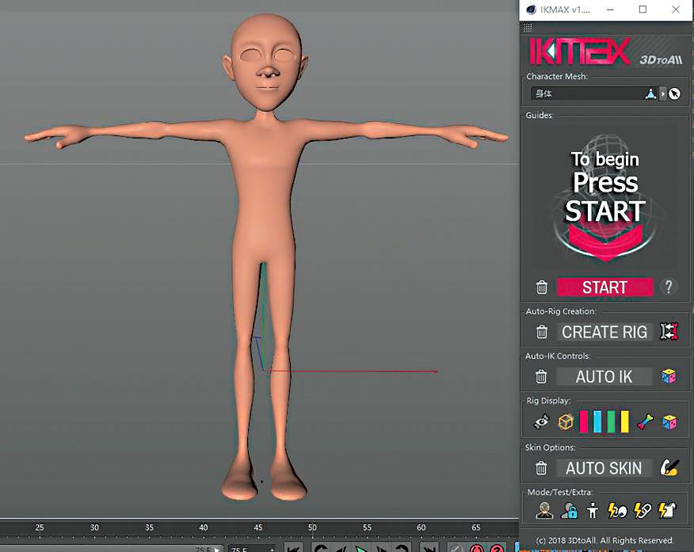Click the bone mirror icon beside CREATE RIG
The height and width of the screenshot is (552, 694).
click(669, 332)
